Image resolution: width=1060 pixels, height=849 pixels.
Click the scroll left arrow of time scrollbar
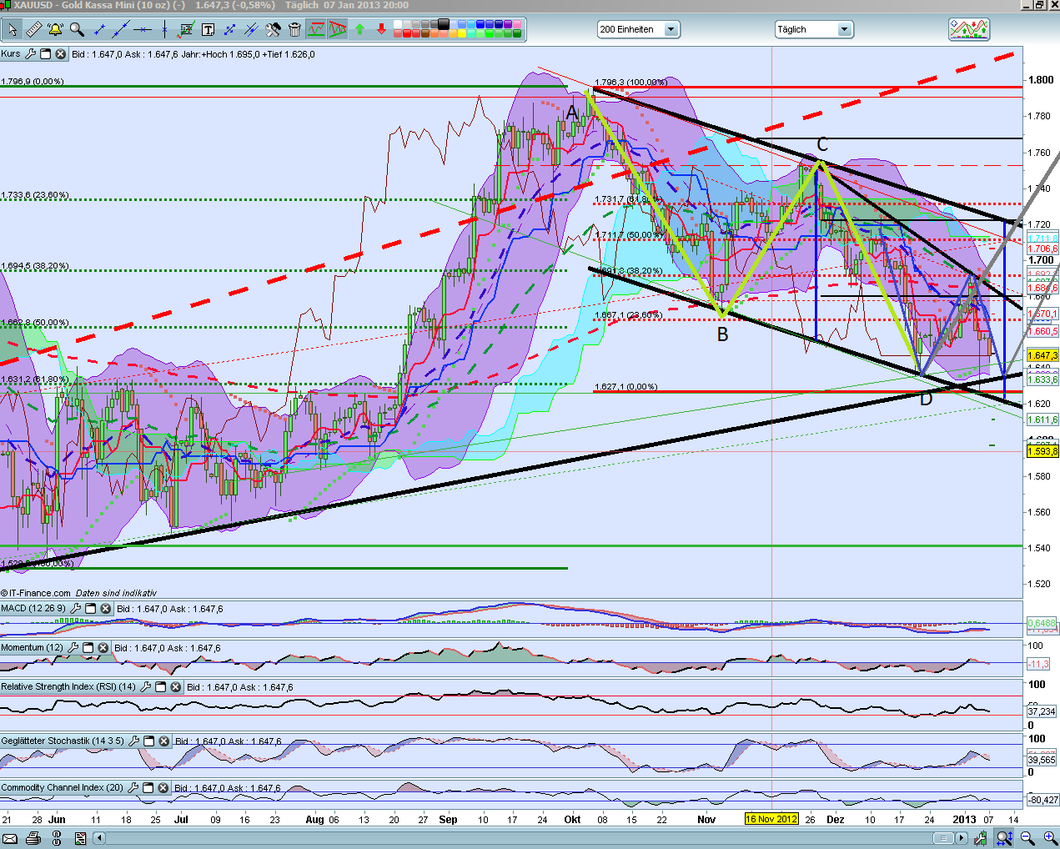tap(99, 838)
